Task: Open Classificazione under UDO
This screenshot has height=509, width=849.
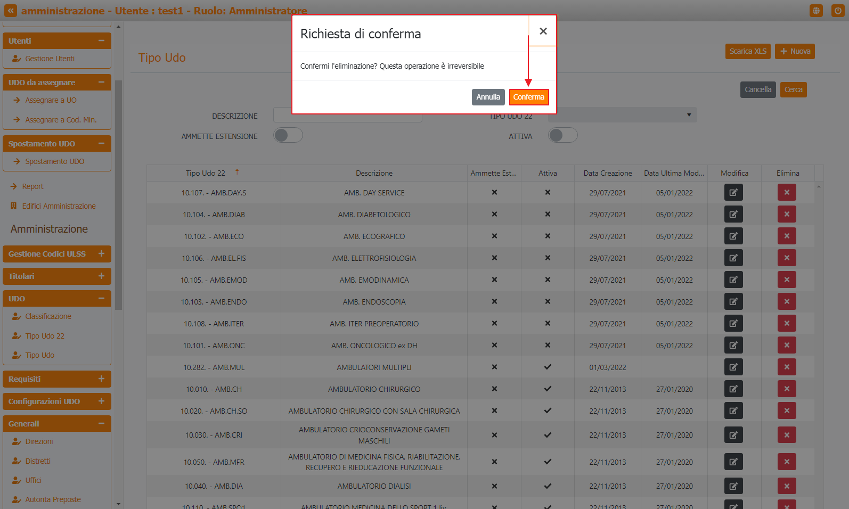Action: [x=48, y=316]
